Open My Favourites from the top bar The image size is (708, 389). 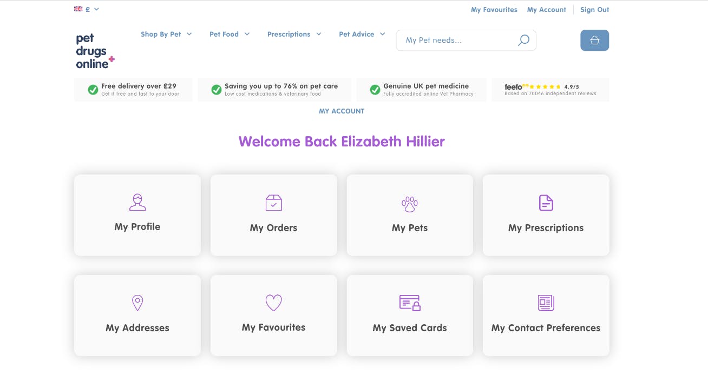click(494, 9)
